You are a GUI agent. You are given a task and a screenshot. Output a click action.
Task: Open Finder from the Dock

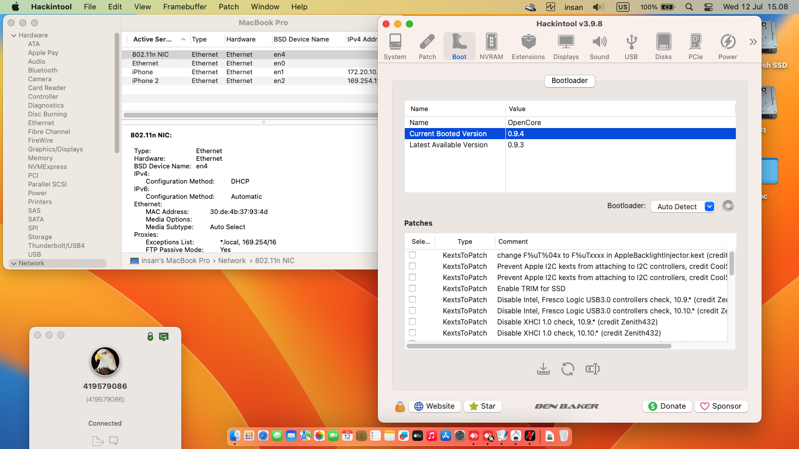point(235,436)
